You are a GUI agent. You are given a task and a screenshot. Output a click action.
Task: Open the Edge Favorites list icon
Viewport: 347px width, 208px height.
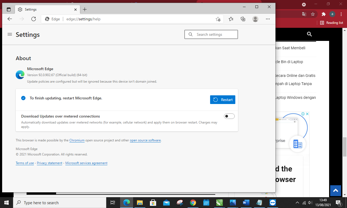[x=231, y=19]
